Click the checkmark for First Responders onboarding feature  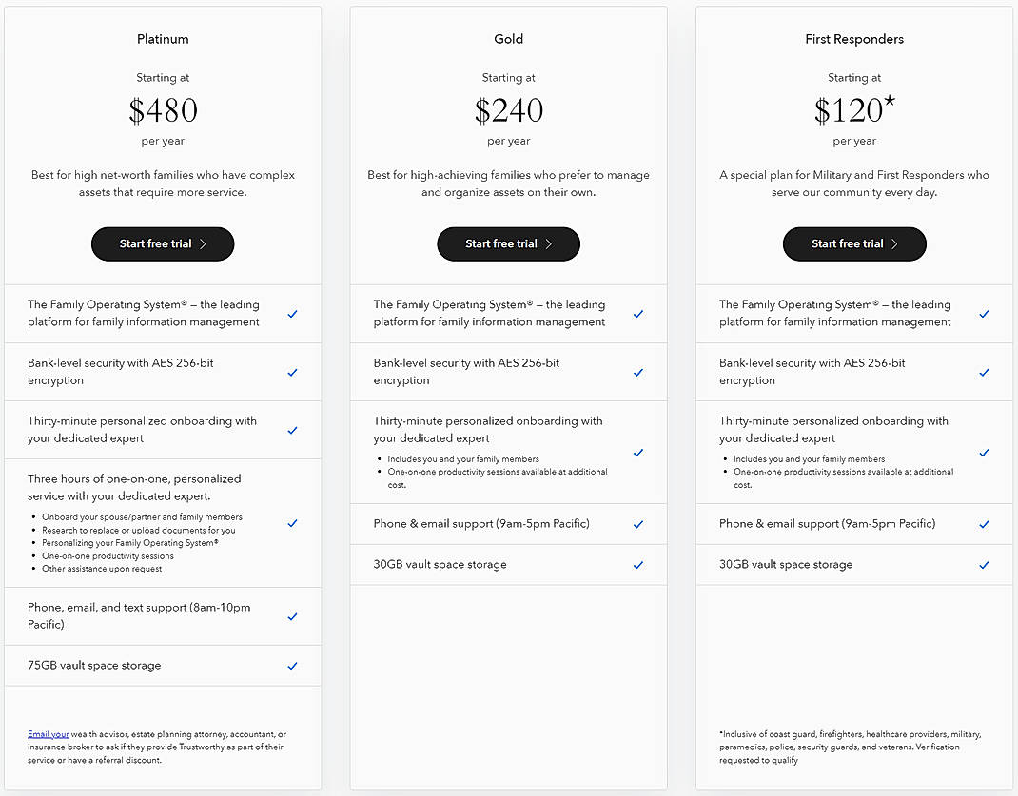pos(984,452)
